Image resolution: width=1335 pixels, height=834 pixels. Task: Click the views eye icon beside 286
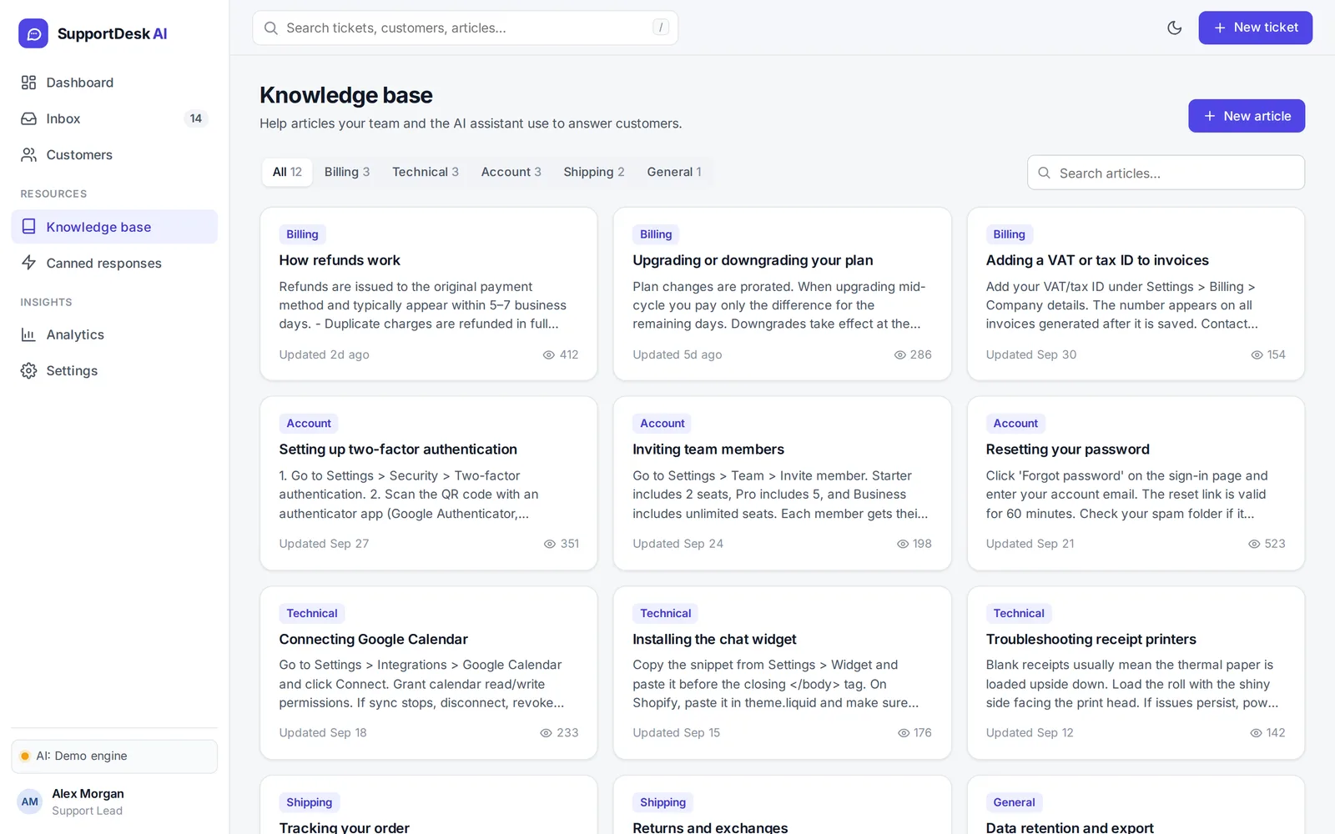coord(900,354)
